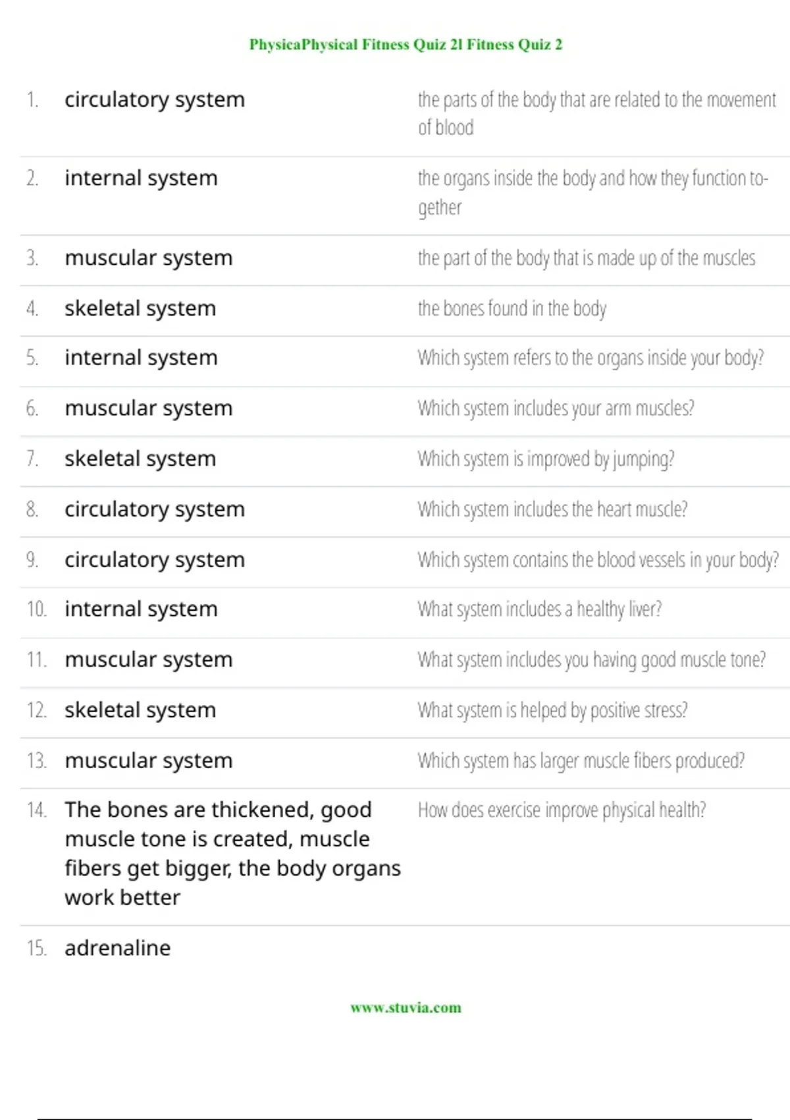Select question "Which system includes your arm muscles?"
Screen dimensions: 790x1120
(556, 408)
